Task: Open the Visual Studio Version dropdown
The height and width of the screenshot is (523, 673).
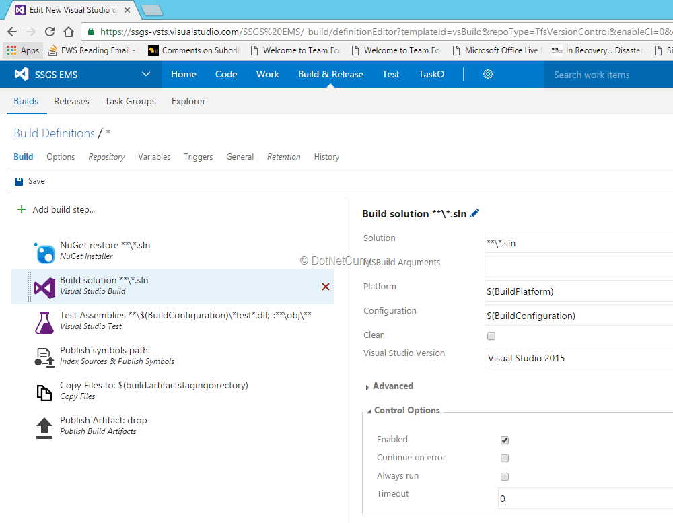Action: click(x=579, y=358)
